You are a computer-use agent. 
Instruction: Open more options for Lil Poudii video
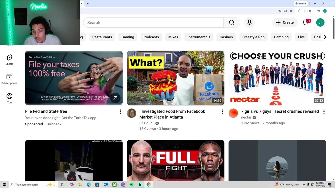[222, 112]
